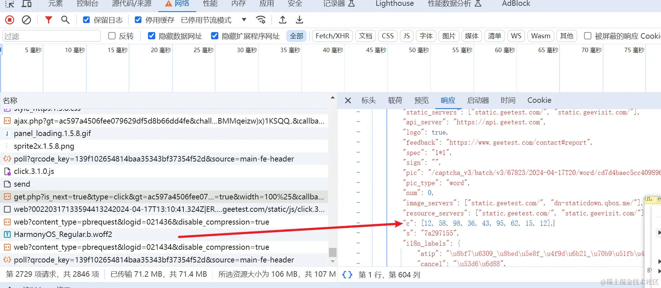This screenshot has height=288, width=661.
Task: Clear the network log
Action: [x=26, y=20]
